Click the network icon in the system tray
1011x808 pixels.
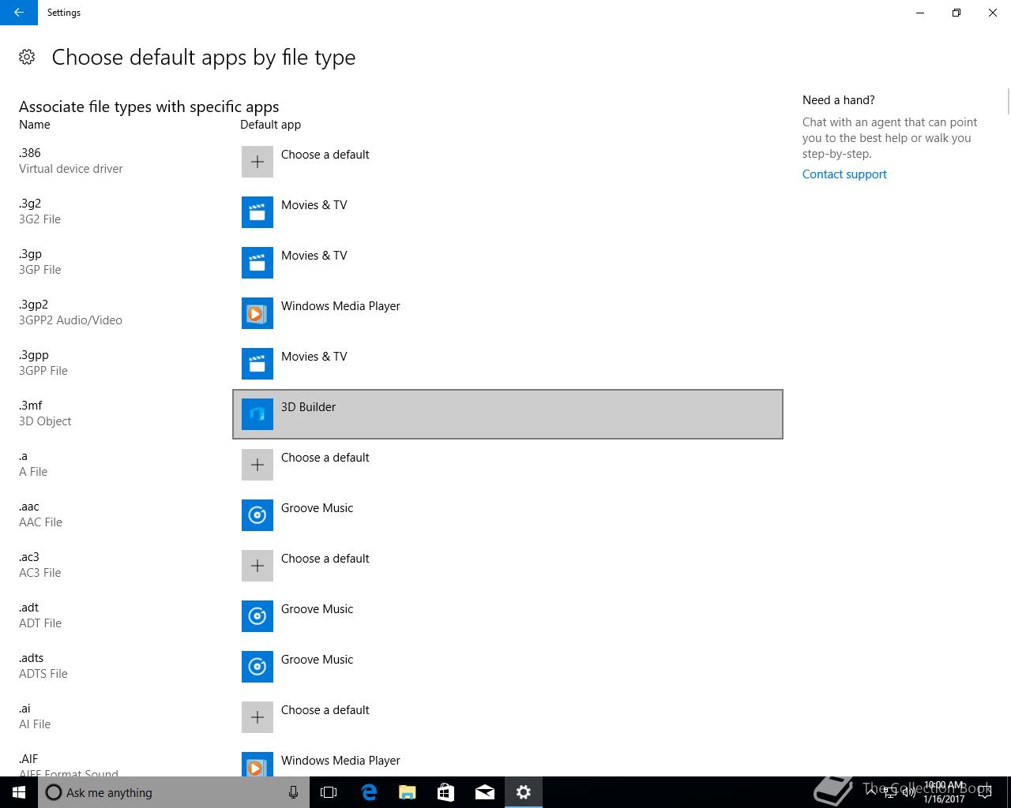pos(890,792)
